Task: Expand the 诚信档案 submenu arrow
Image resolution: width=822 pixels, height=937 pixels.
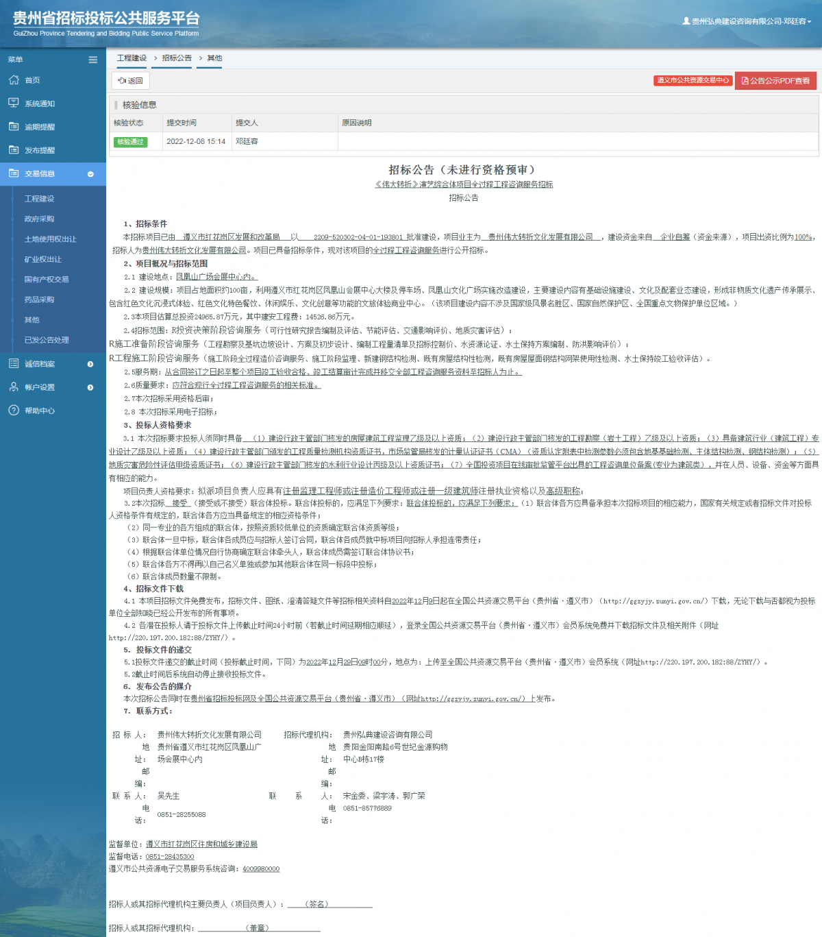Action: tap(90, 364)
